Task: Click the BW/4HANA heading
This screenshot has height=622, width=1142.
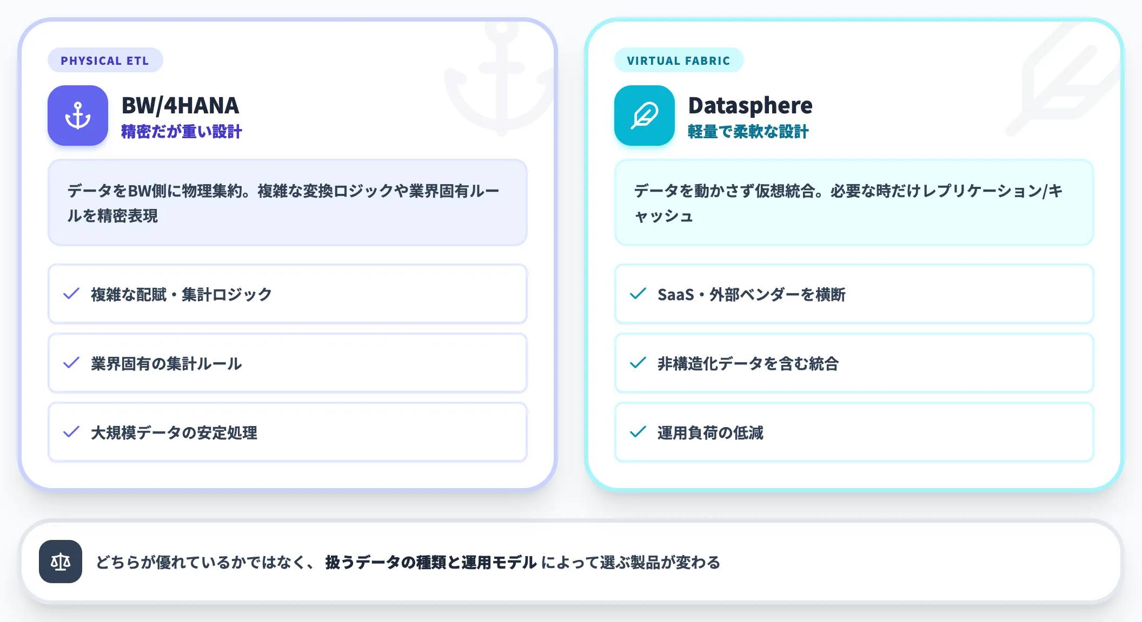Action: (180, 105)
